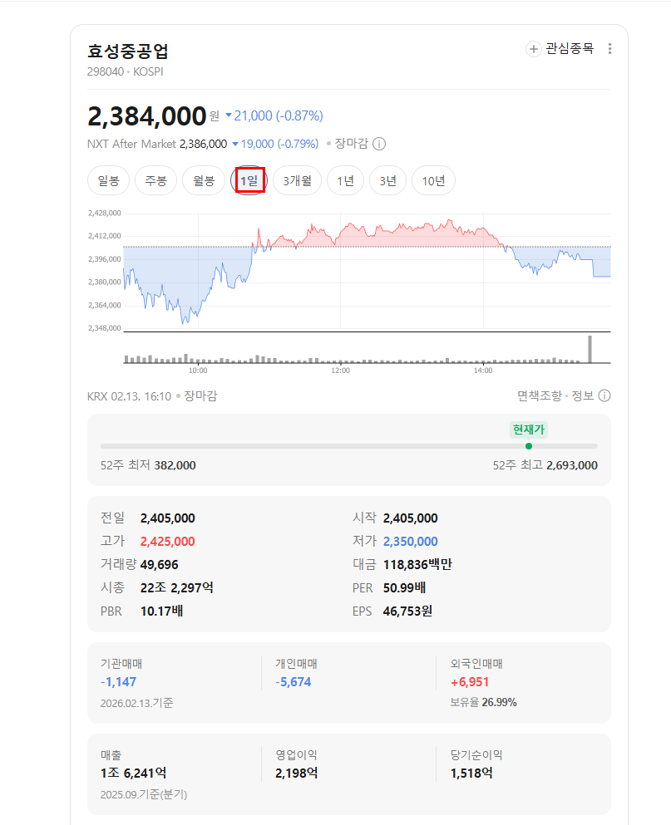671x825 pixels.
Task: Click the green 현재가 marker dot
Action: [529, 446]
